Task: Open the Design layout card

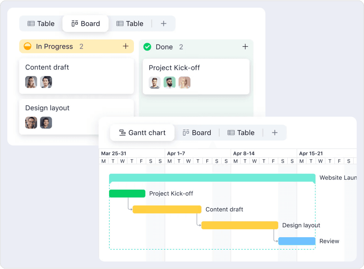Action: tap(76, 109)
